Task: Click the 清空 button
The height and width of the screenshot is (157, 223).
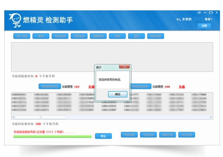Action: tap(137, 36)
